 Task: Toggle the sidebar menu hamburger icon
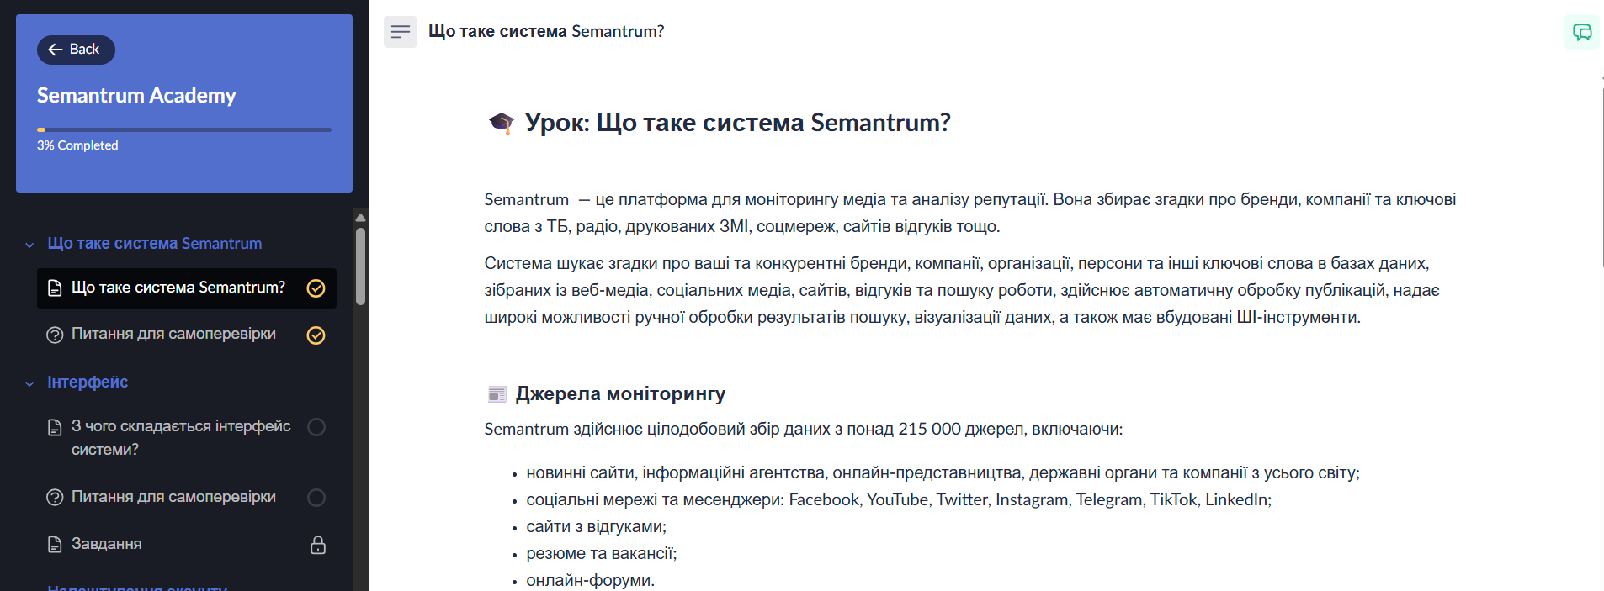(401, 32)
